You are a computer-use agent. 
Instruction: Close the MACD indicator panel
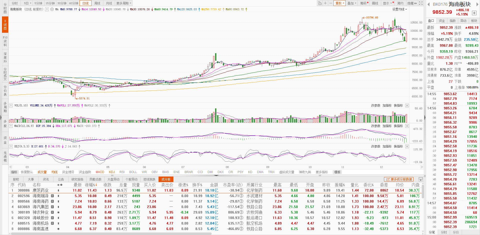pyautogui.click(x=407, y=126)
